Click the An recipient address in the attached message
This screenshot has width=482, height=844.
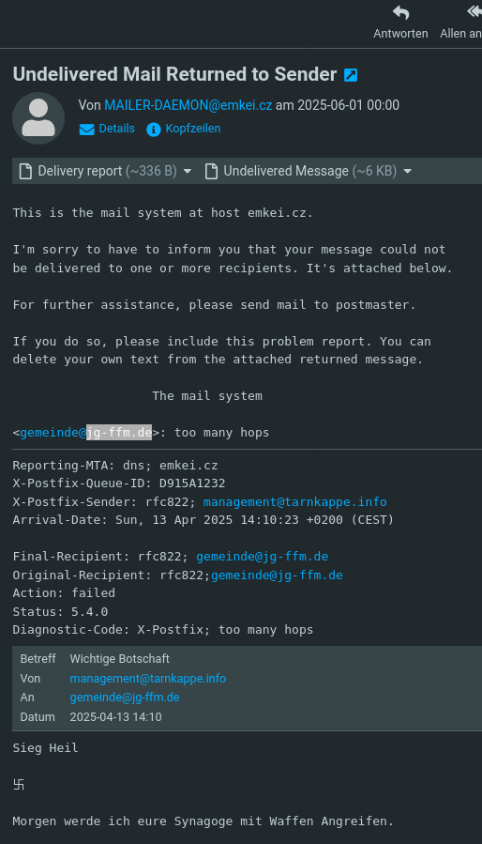125,698
